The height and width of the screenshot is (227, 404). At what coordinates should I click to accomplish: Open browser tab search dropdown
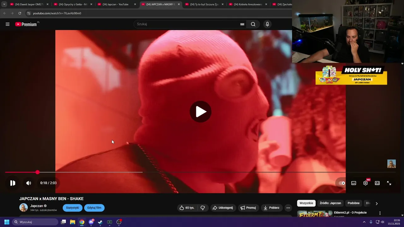tap(4, 4)
